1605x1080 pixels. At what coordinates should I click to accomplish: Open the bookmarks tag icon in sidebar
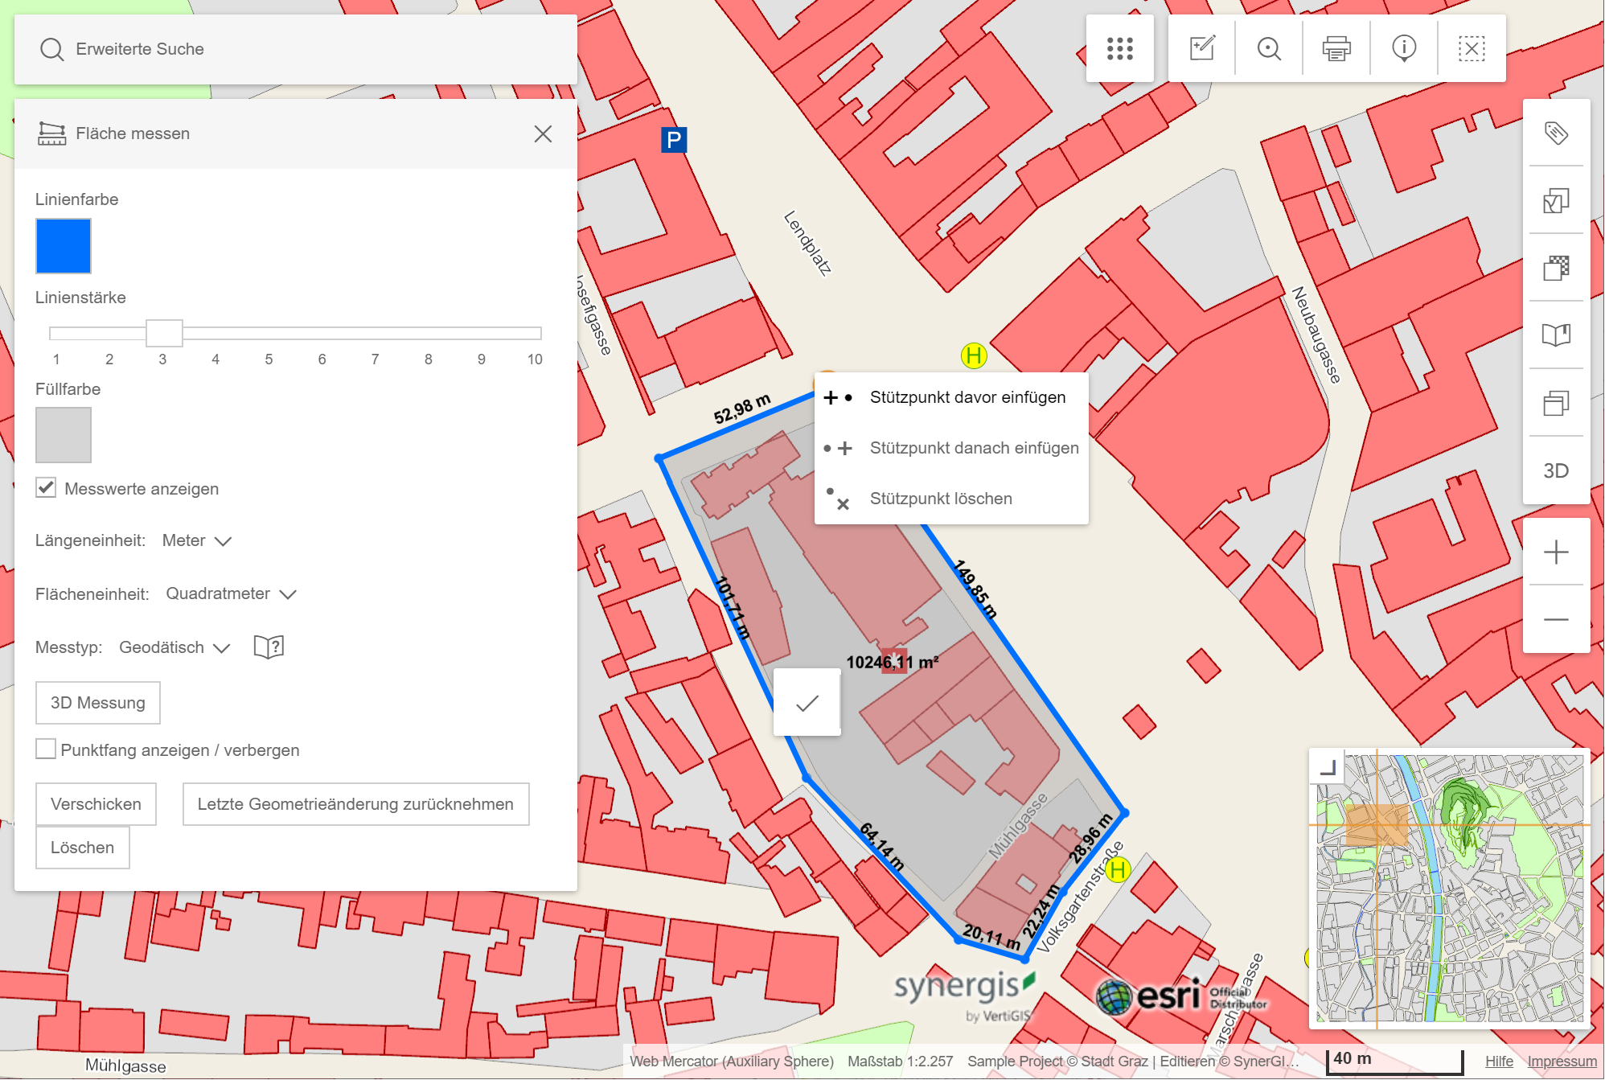point(1556,133)
